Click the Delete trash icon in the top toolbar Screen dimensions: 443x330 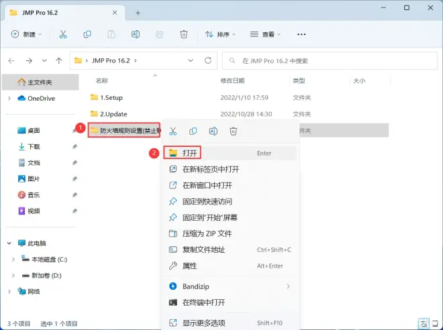coord(184,34)
